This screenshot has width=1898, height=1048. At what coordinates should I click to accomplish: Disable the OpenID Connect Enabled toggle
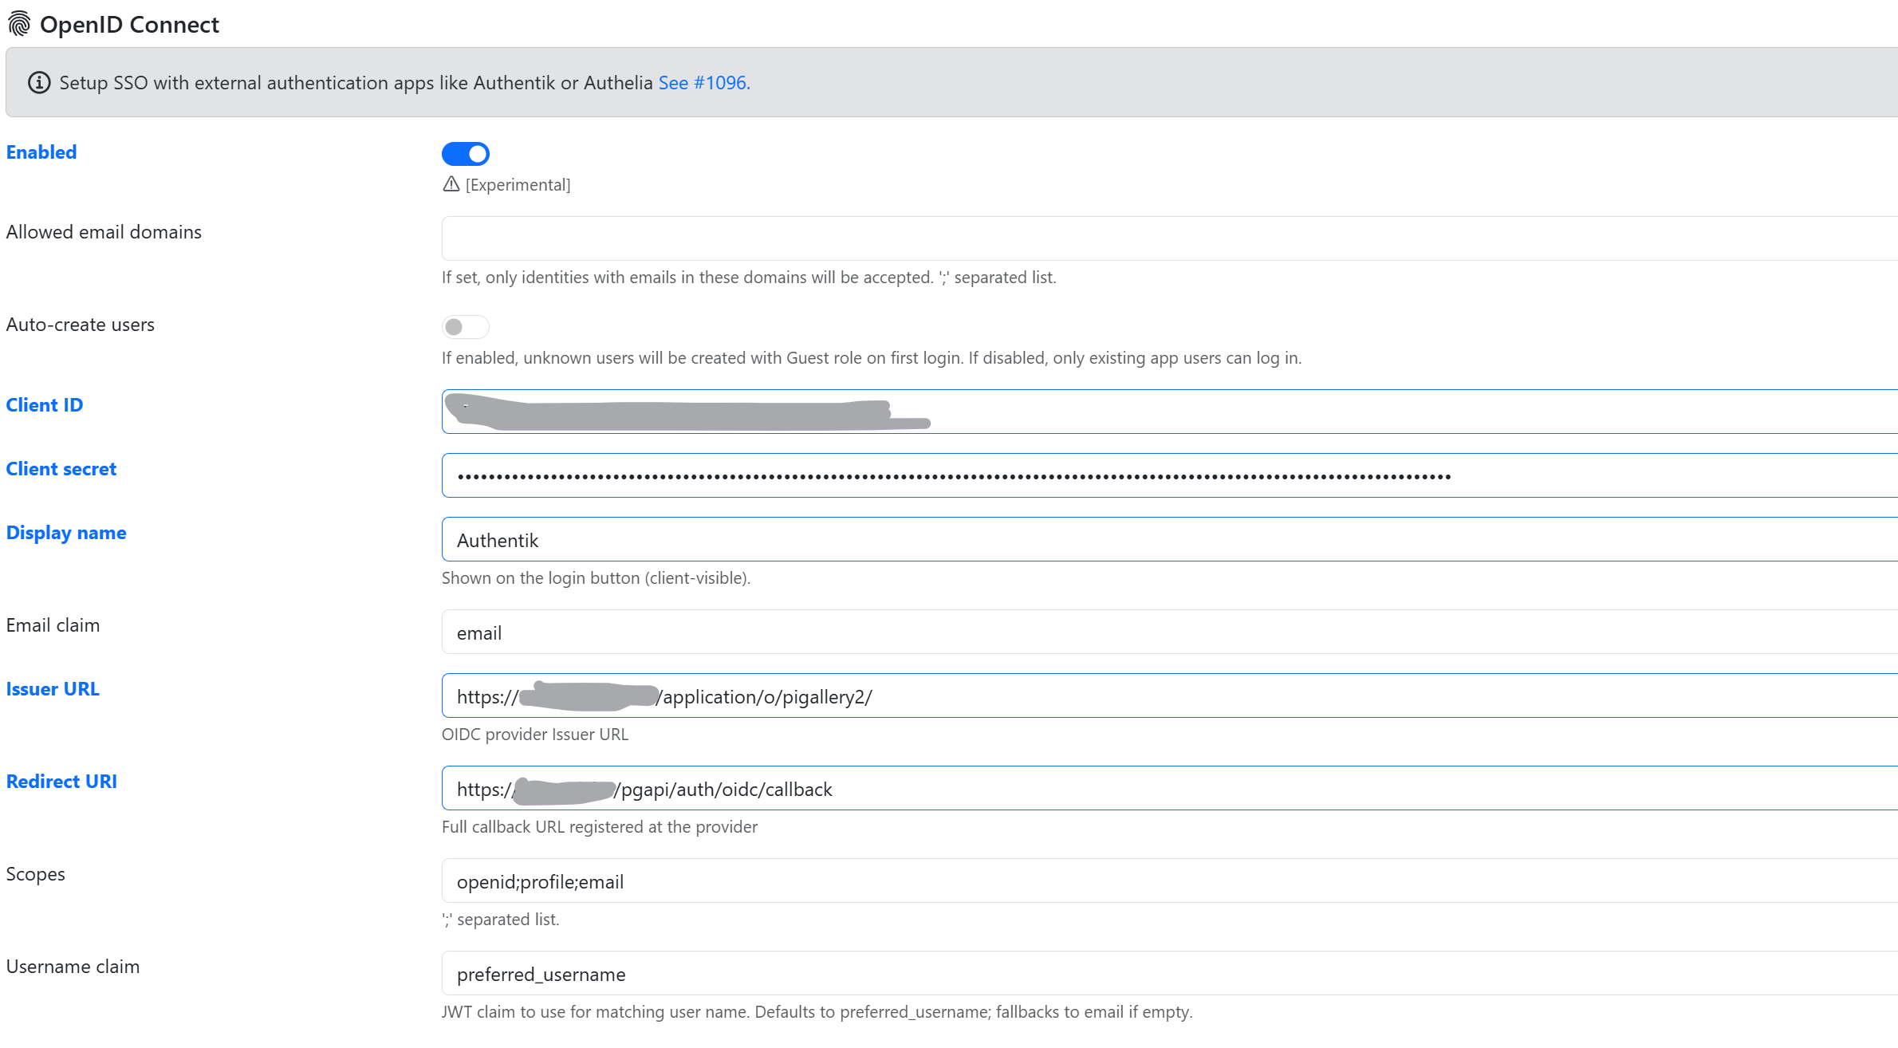click(466, 154)
